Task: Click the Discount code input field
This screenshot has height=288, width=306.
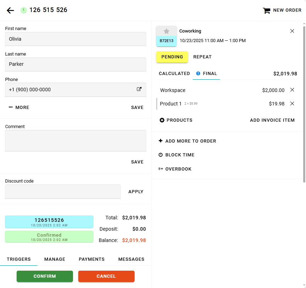Action: tap(63, 192)
